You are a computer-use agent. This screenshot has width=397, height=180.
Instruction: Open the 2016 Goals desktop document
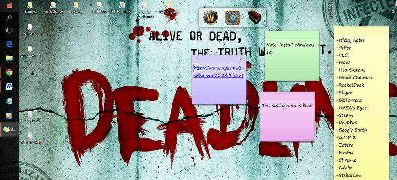[30, 117]
